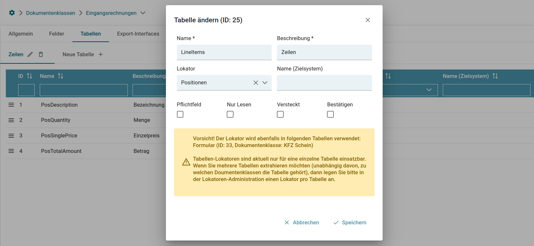Click the Betrag description cell

tap(141, 151)
